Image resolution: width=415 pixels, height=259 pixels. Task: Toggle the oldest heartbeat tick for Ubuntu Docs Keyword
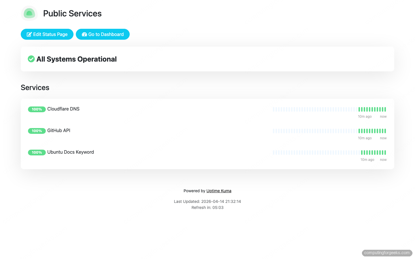click(274, 152)
